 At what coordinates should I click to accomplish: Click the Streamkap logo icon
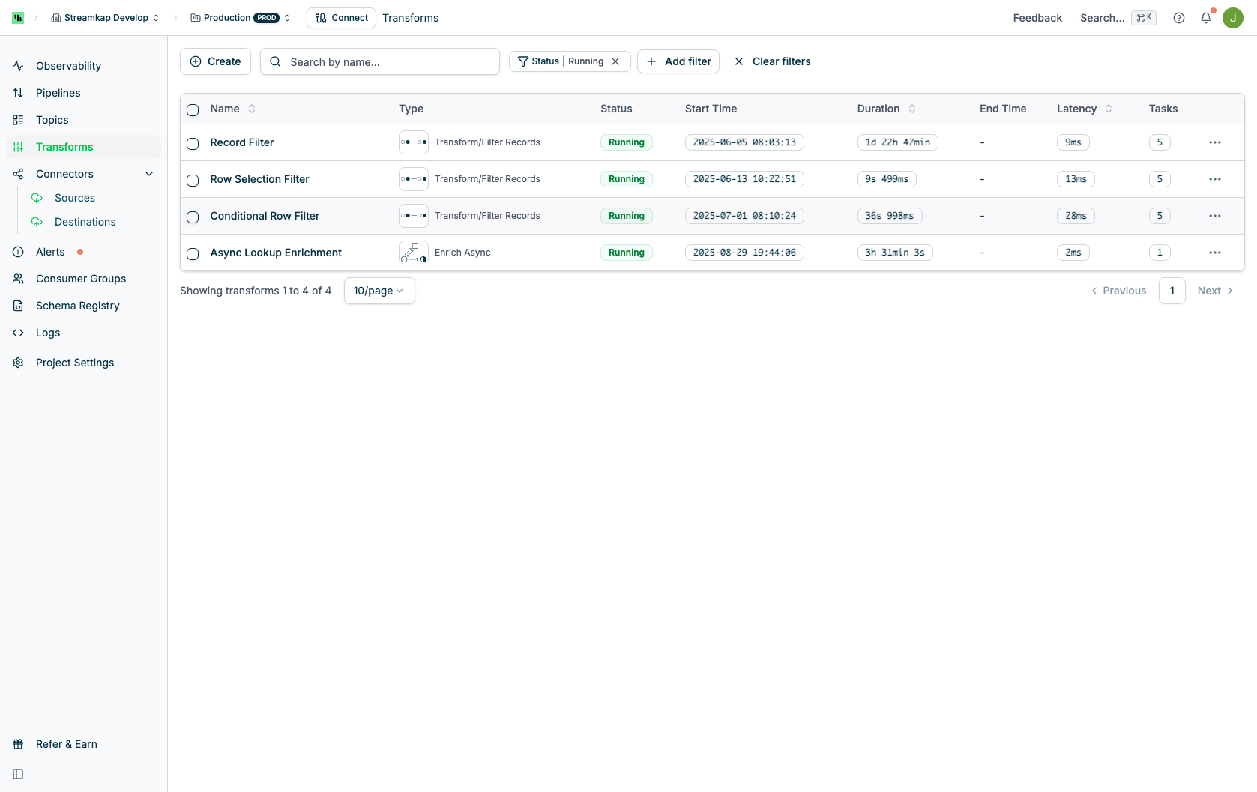[18, 18]
